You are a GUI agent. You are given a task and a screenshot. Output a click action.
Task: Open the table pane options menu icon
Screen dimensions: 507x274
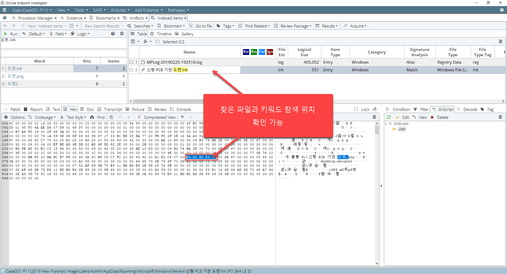500,42
